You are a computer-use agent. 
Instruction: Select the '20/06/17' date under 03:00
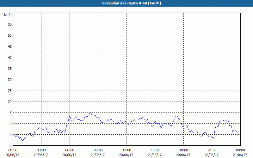(41, 155)
